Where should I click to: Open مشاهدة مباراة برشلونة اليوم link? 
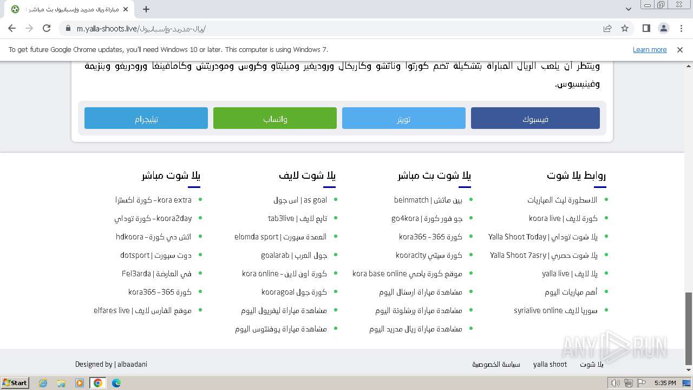[x=419, y=310]
